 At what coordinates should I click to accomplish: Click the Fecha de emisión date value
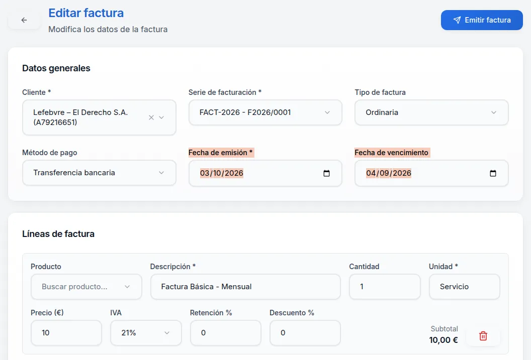pos(222,173)
